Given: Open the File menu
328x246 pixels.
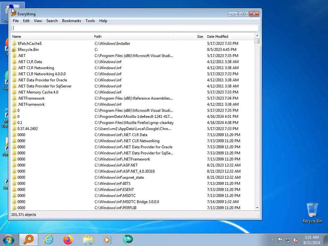Looking at the screenshot, I should (16, 21).
